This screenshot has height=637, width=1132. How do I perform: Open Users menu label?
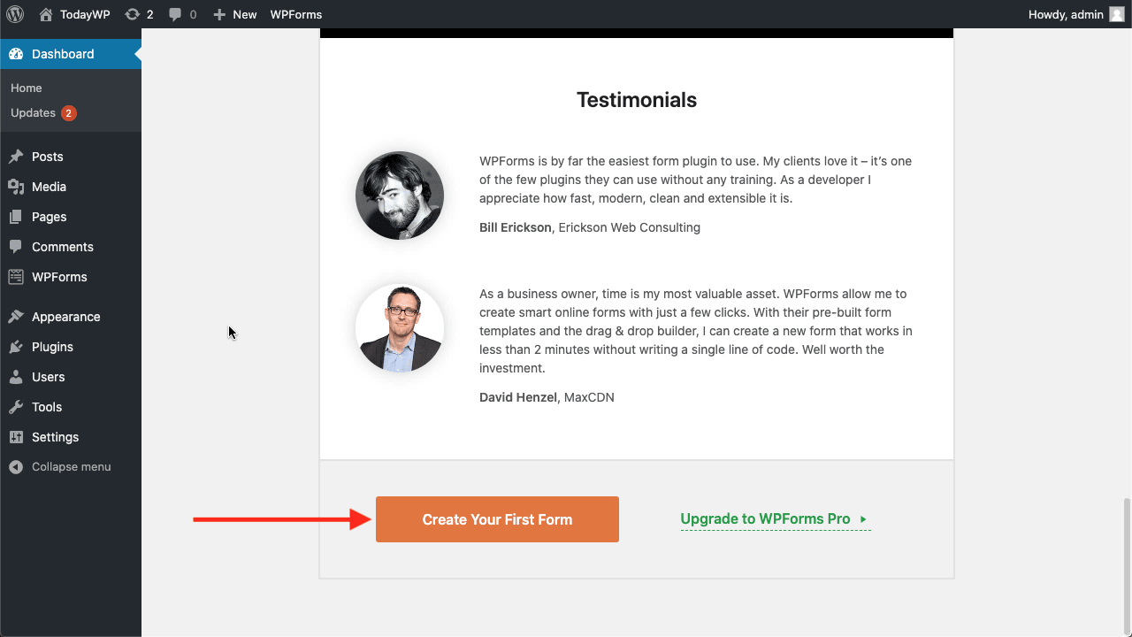tap(48, 377)
